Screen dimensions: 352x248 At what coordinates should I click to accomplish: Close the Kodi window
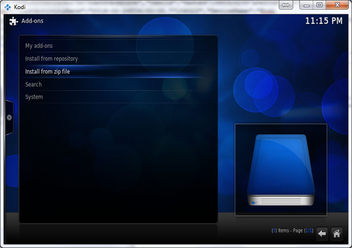337,5
